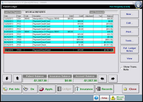Click the Credit column header
The height and width of the screenshot is (102, 143).
coord(78,16)
